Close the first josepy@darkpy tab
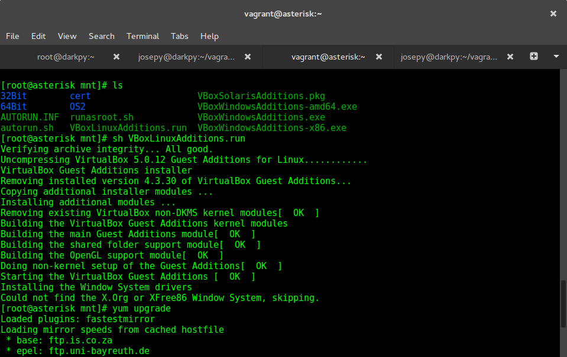Image resolution: width=567 pixels, height=357 pixels. [x=248, y=57]
